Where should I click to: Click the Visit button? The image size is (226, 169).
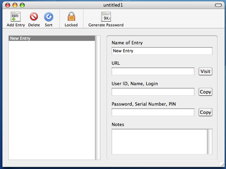point(205,71)
